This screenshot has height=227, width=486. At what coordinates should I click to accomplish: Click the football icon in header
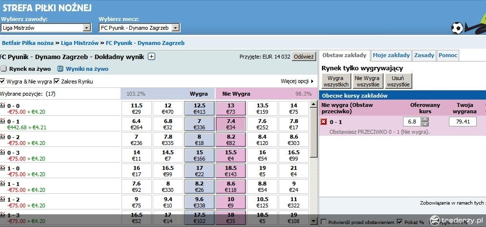click(457, 28)
